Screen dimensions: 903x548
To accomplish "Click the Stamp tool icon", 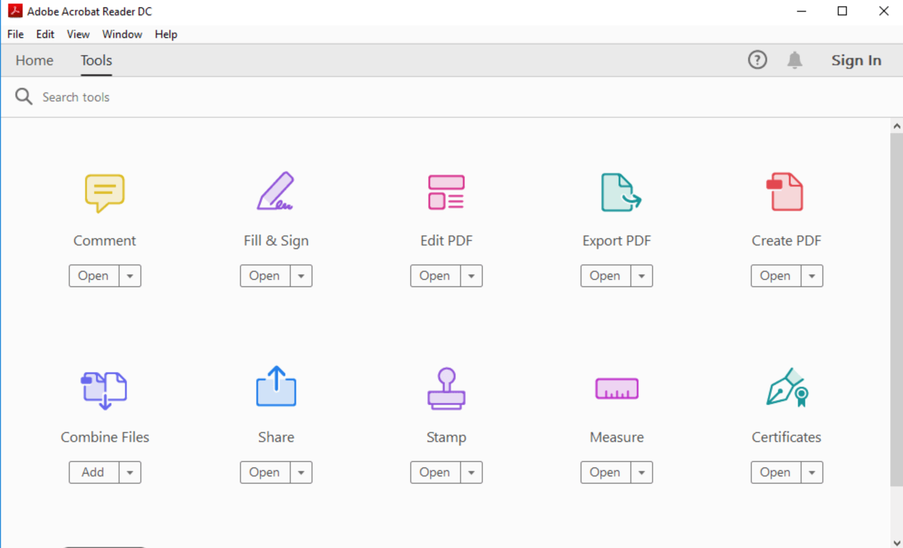I will pyautogui.click(x=446, y=389).
